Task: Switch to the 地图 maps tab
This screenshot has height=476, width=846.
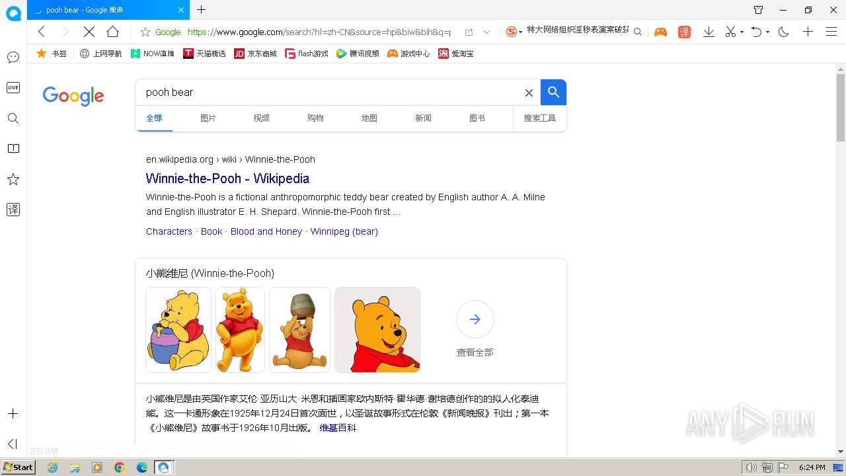Action: click(369, 118)
